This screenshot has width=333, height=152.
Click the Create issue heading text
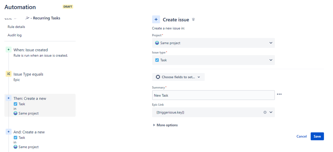click(176, 20)
